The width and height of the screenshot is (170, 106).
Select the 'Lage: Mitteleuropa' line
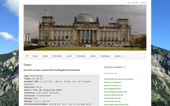(33, 76)
